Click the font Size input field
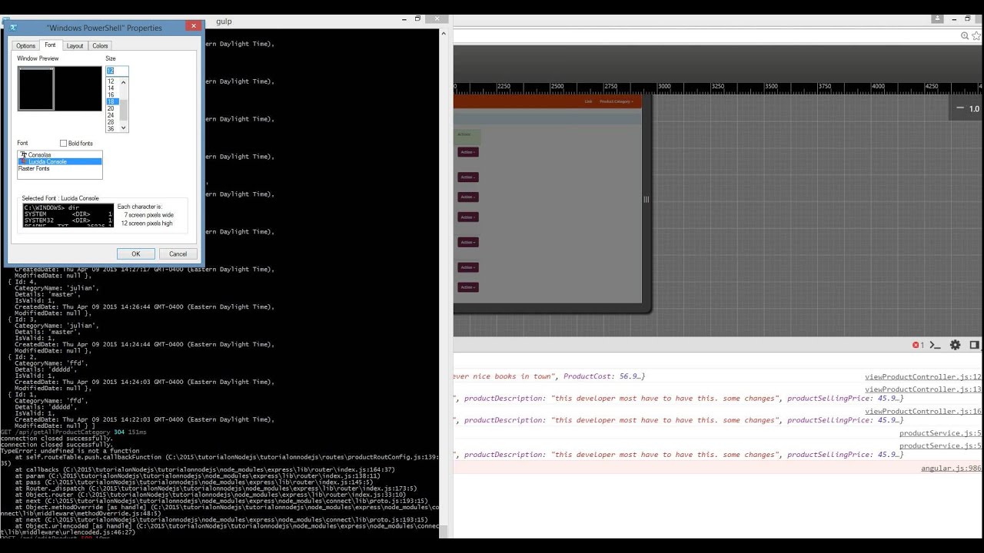Image resolution: width=984 pixels, height=553 pixels. coord(117,71)
